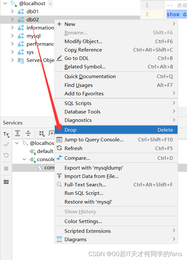Click Add Service icon in Services toolbar

52,133
